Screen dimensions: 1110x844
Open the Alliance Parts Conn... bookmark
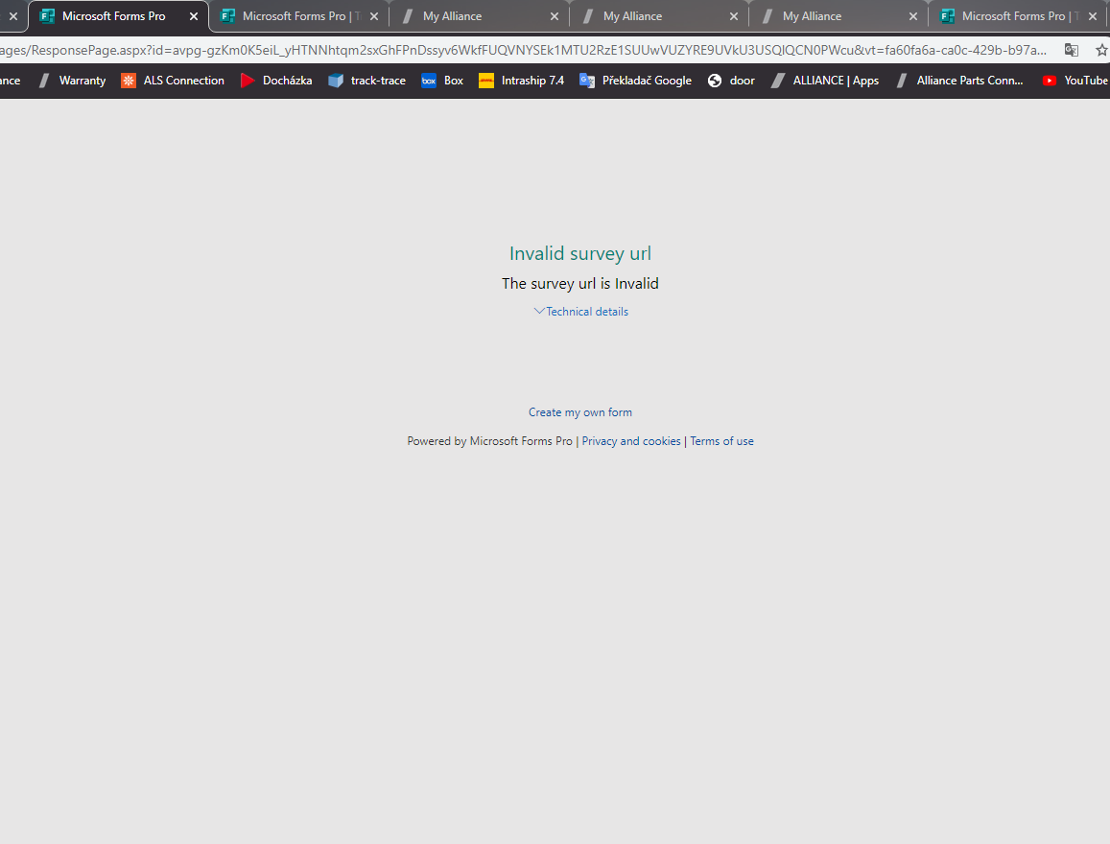pyautogui.click(x=959, y=81)
